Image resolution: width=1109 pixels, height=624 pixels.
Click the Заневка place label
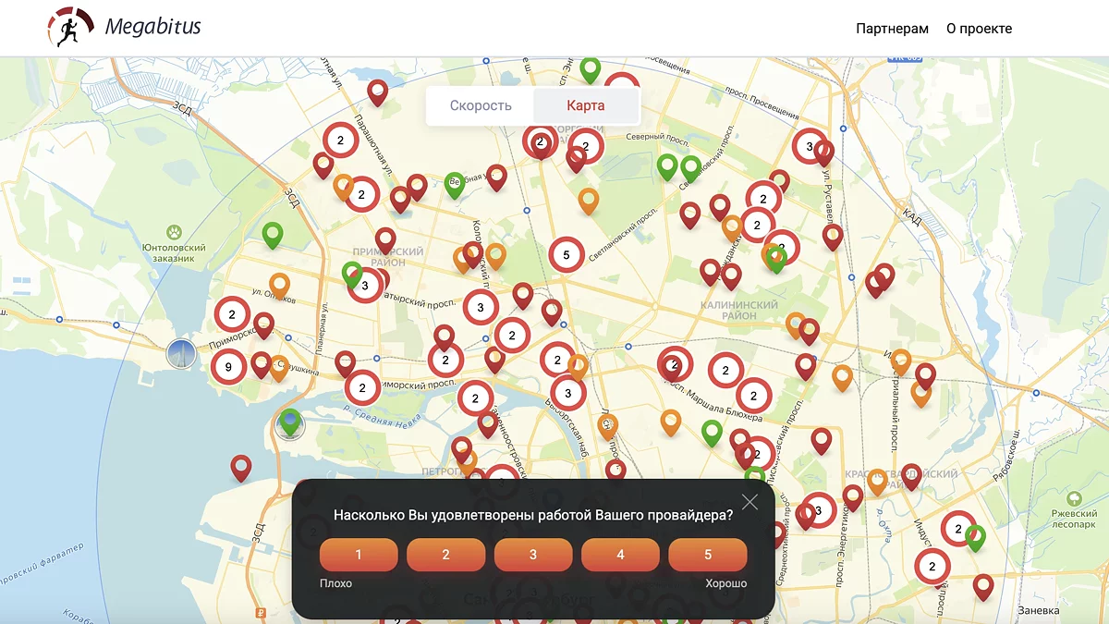1037,611
